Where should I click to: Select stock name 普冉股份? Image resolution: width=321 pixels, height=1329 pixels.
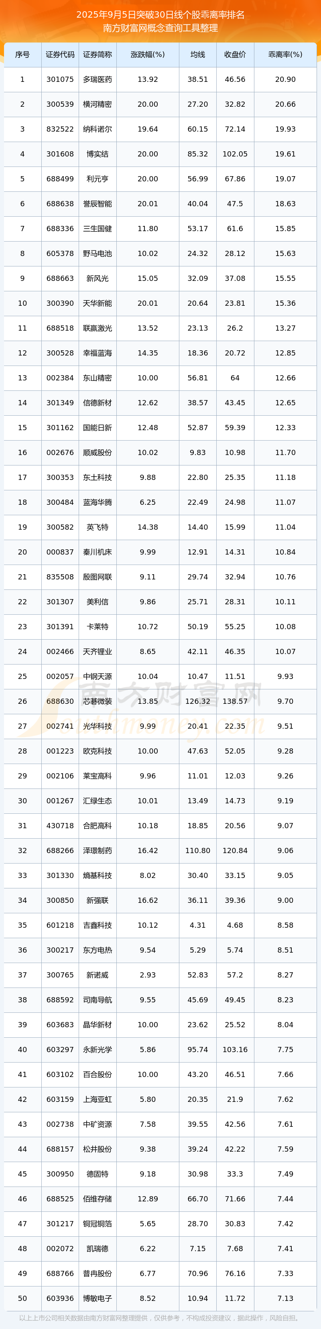click(98, 1274)
